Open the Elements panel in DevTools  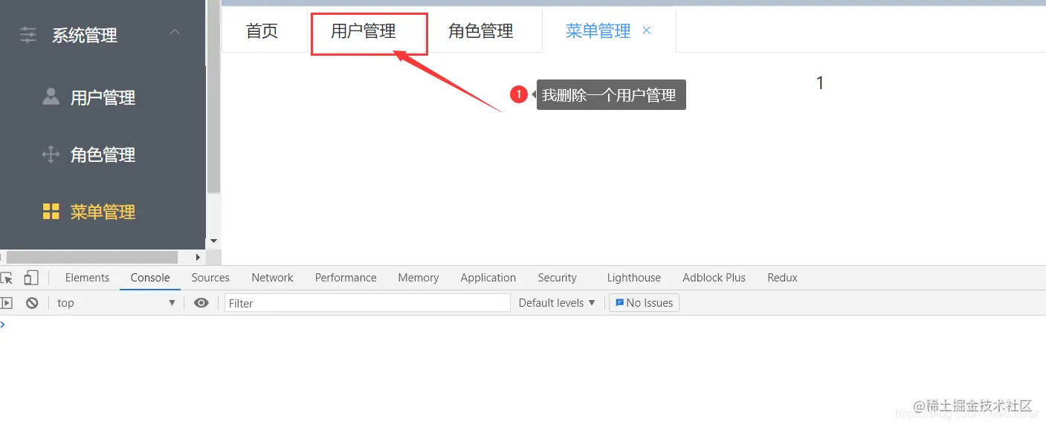pyautogui.click(x=87, y=278)
